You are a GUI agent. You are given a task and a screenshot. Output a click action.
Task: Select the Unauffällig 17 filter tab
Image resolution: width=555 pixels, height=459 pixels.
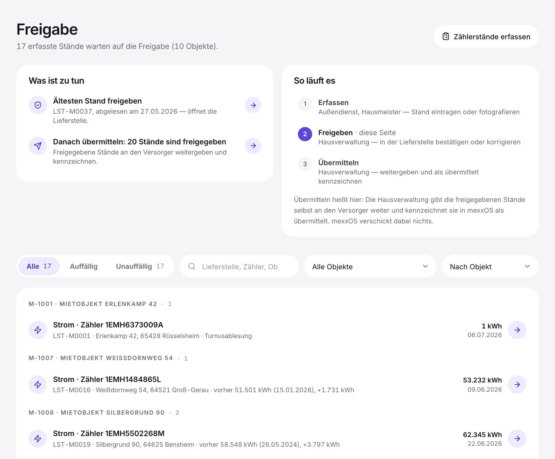pyautogui.click(x=140, y=266)
